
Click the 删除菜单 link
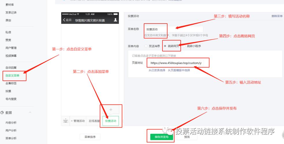click(277, 16)
